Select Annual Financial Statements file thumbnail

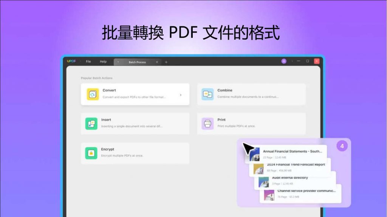tap(254, 155)
